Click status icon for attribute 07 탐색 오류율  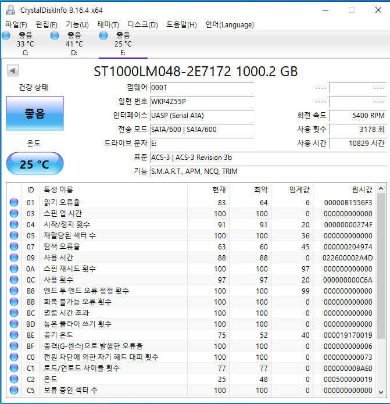pos(14,246)
